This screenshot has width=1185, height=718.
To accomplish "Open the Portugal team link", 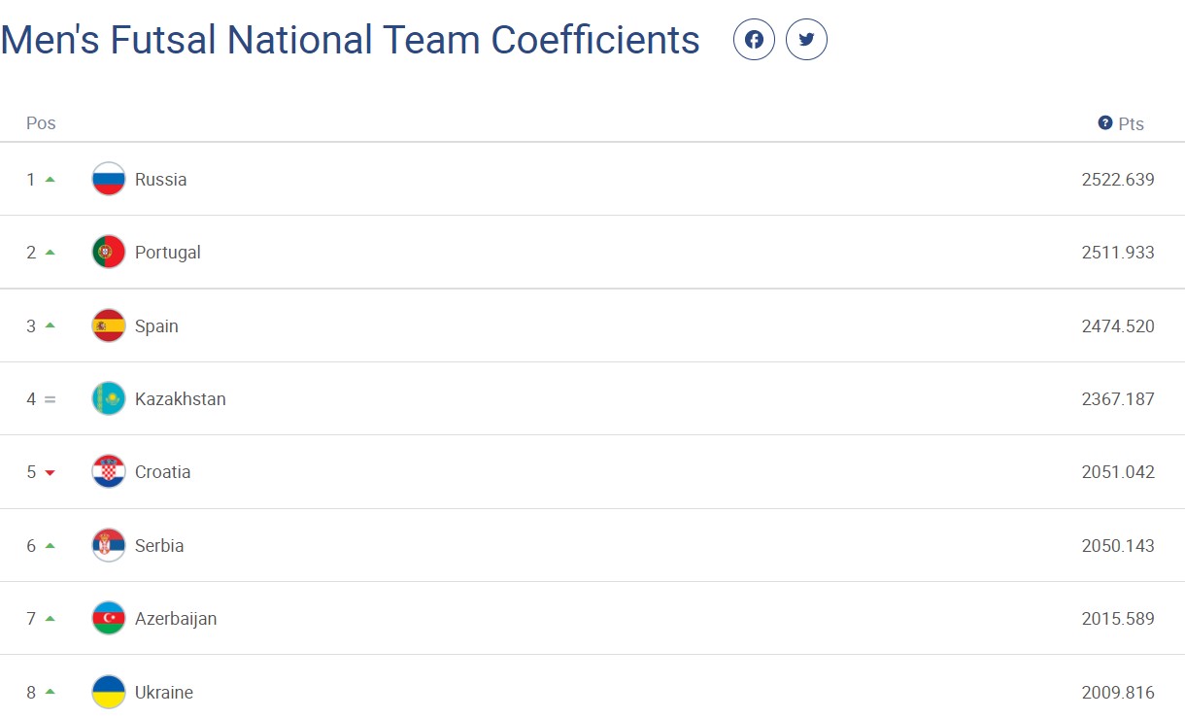I will point(168,252).
